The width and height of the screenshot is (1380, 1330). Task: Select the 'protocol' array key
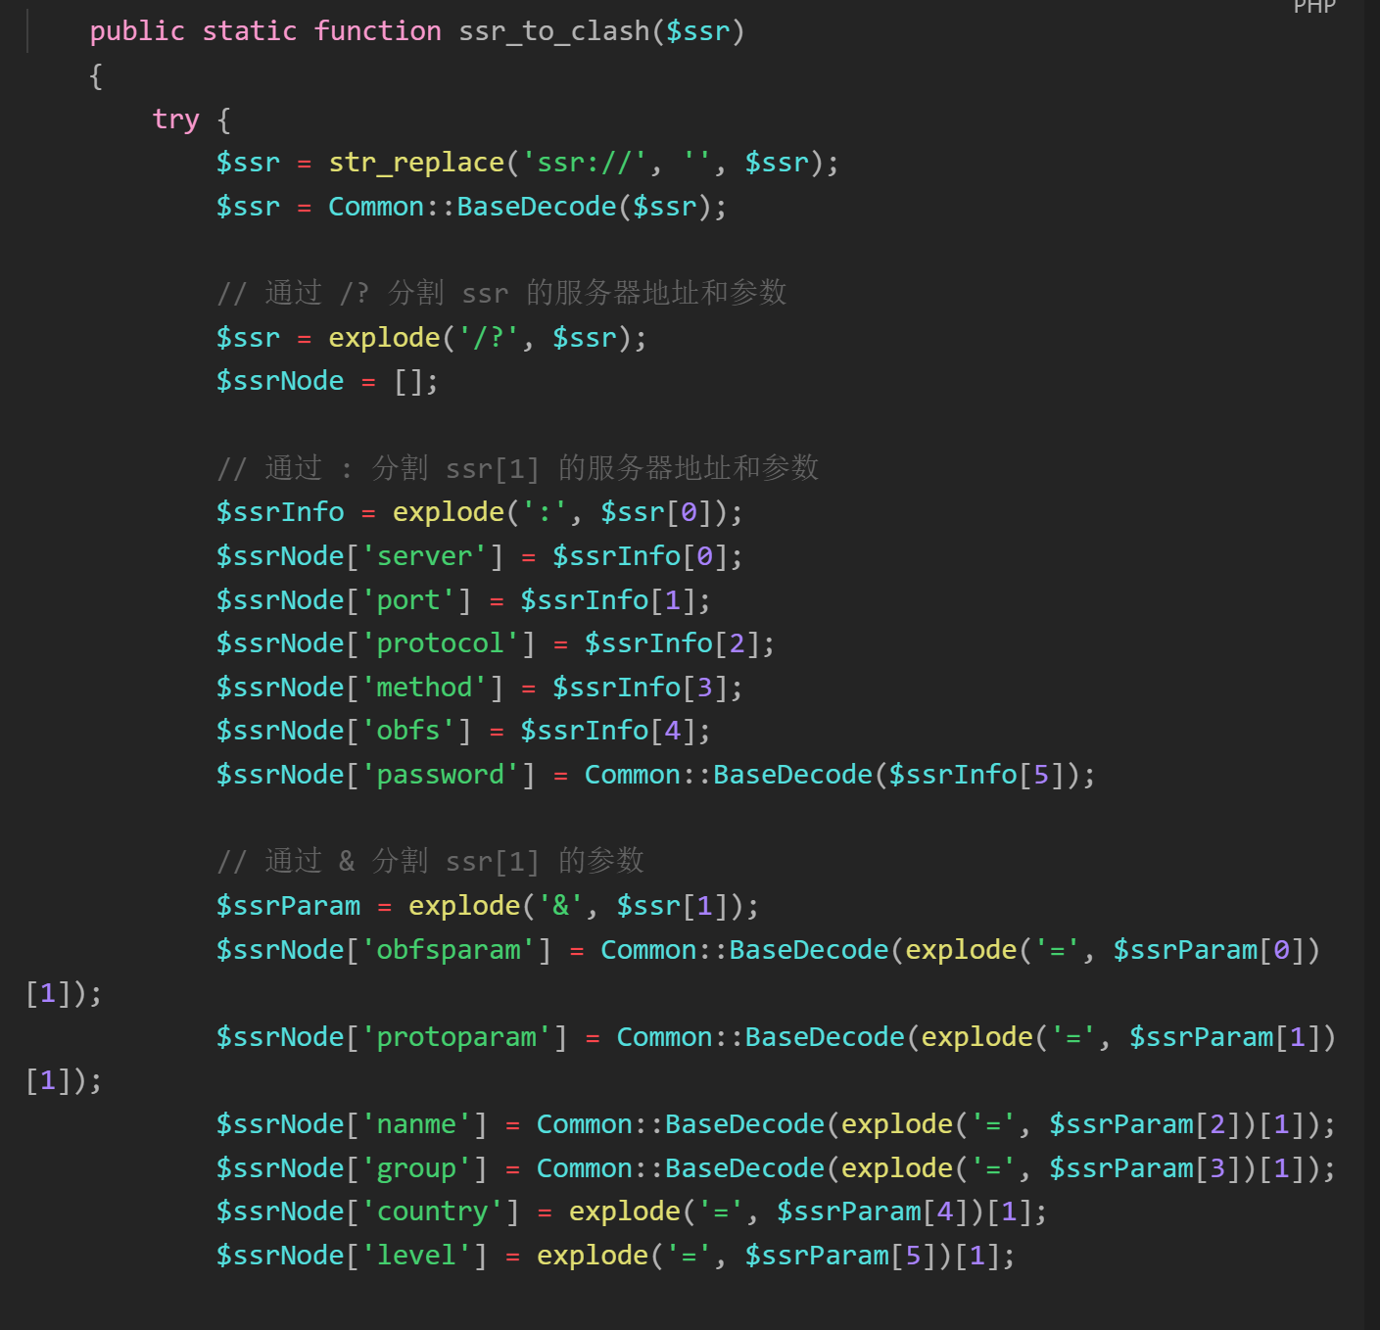click(441, 643)
